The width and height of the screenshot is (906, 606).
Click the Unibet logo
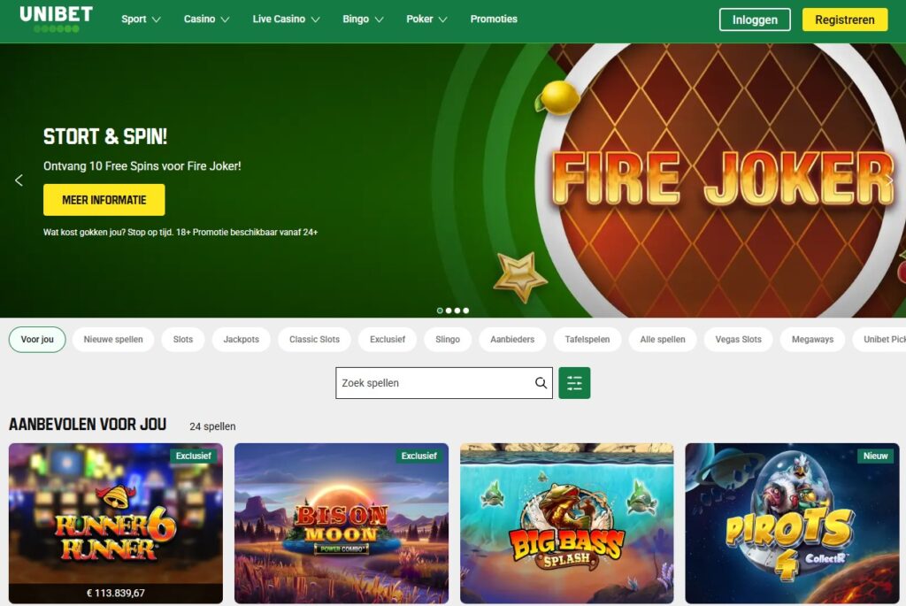(x=56, y=19)
